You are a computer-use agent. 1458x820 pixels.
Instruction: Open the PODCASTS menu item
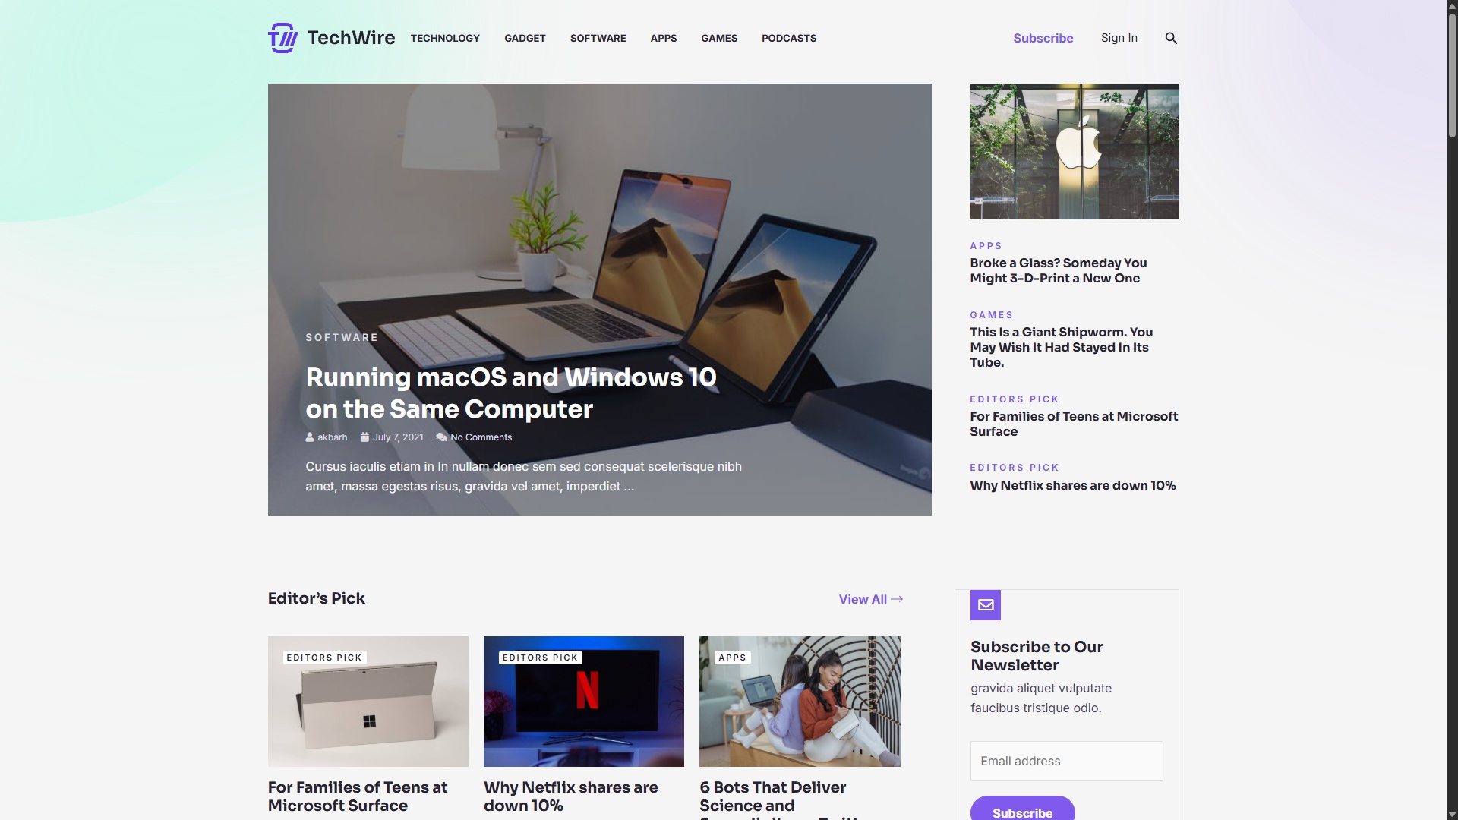point(788,38)
